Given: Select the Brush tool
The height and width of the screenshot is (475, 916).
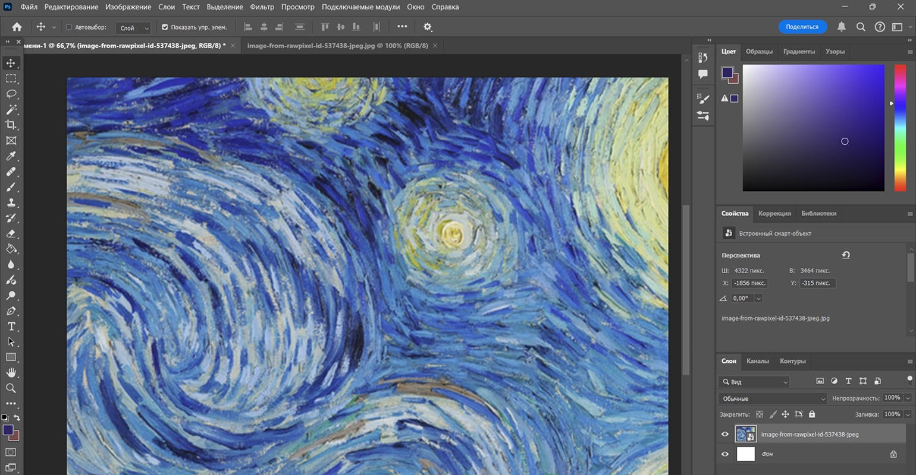Looking at the screenshot, I should pos(11,187).
